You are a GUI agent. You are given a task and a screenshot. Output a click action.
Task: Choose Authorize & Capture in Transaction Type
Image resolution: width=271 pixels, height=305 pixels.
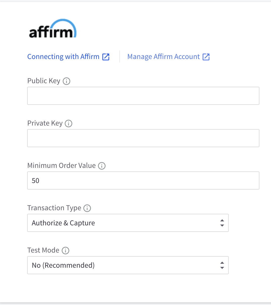[x=63, y=223]
